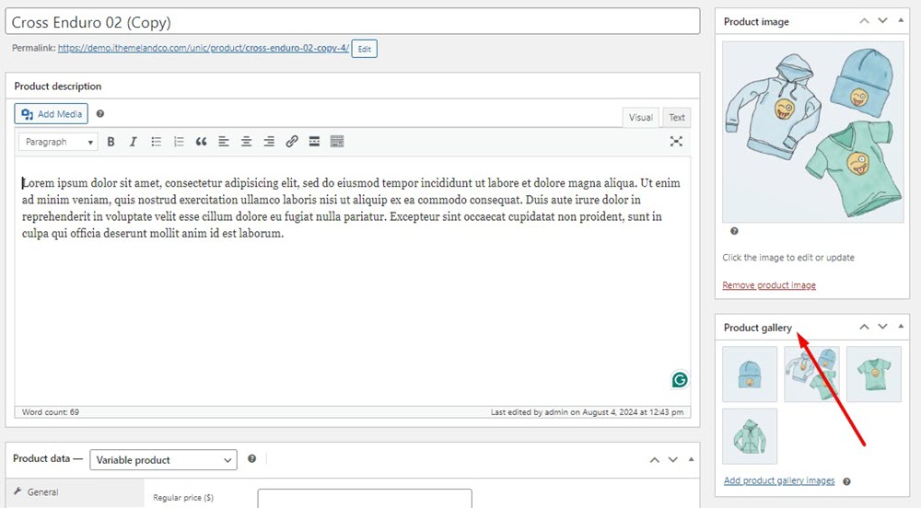
Task: Align text center
Action: (x=246, y=142)
